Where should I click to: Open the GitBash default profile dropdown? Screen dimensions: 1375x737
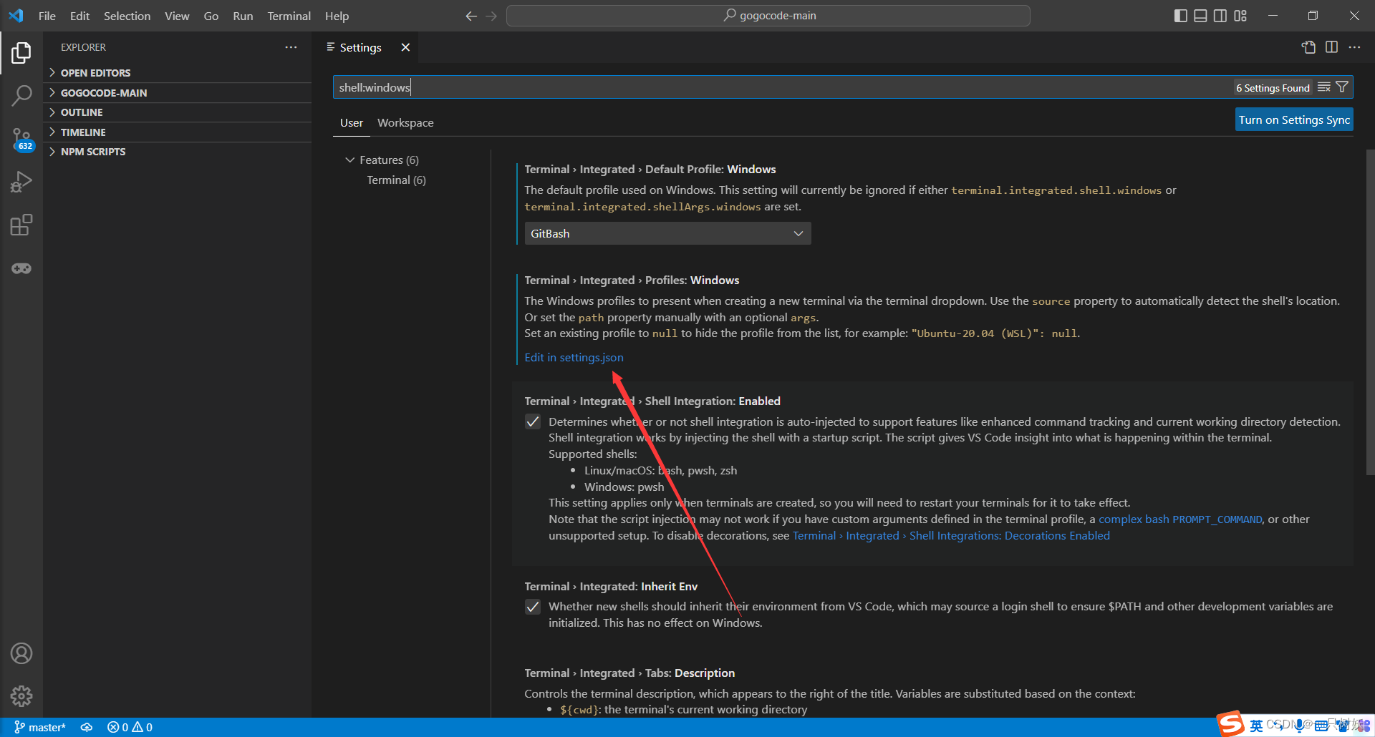667,233
